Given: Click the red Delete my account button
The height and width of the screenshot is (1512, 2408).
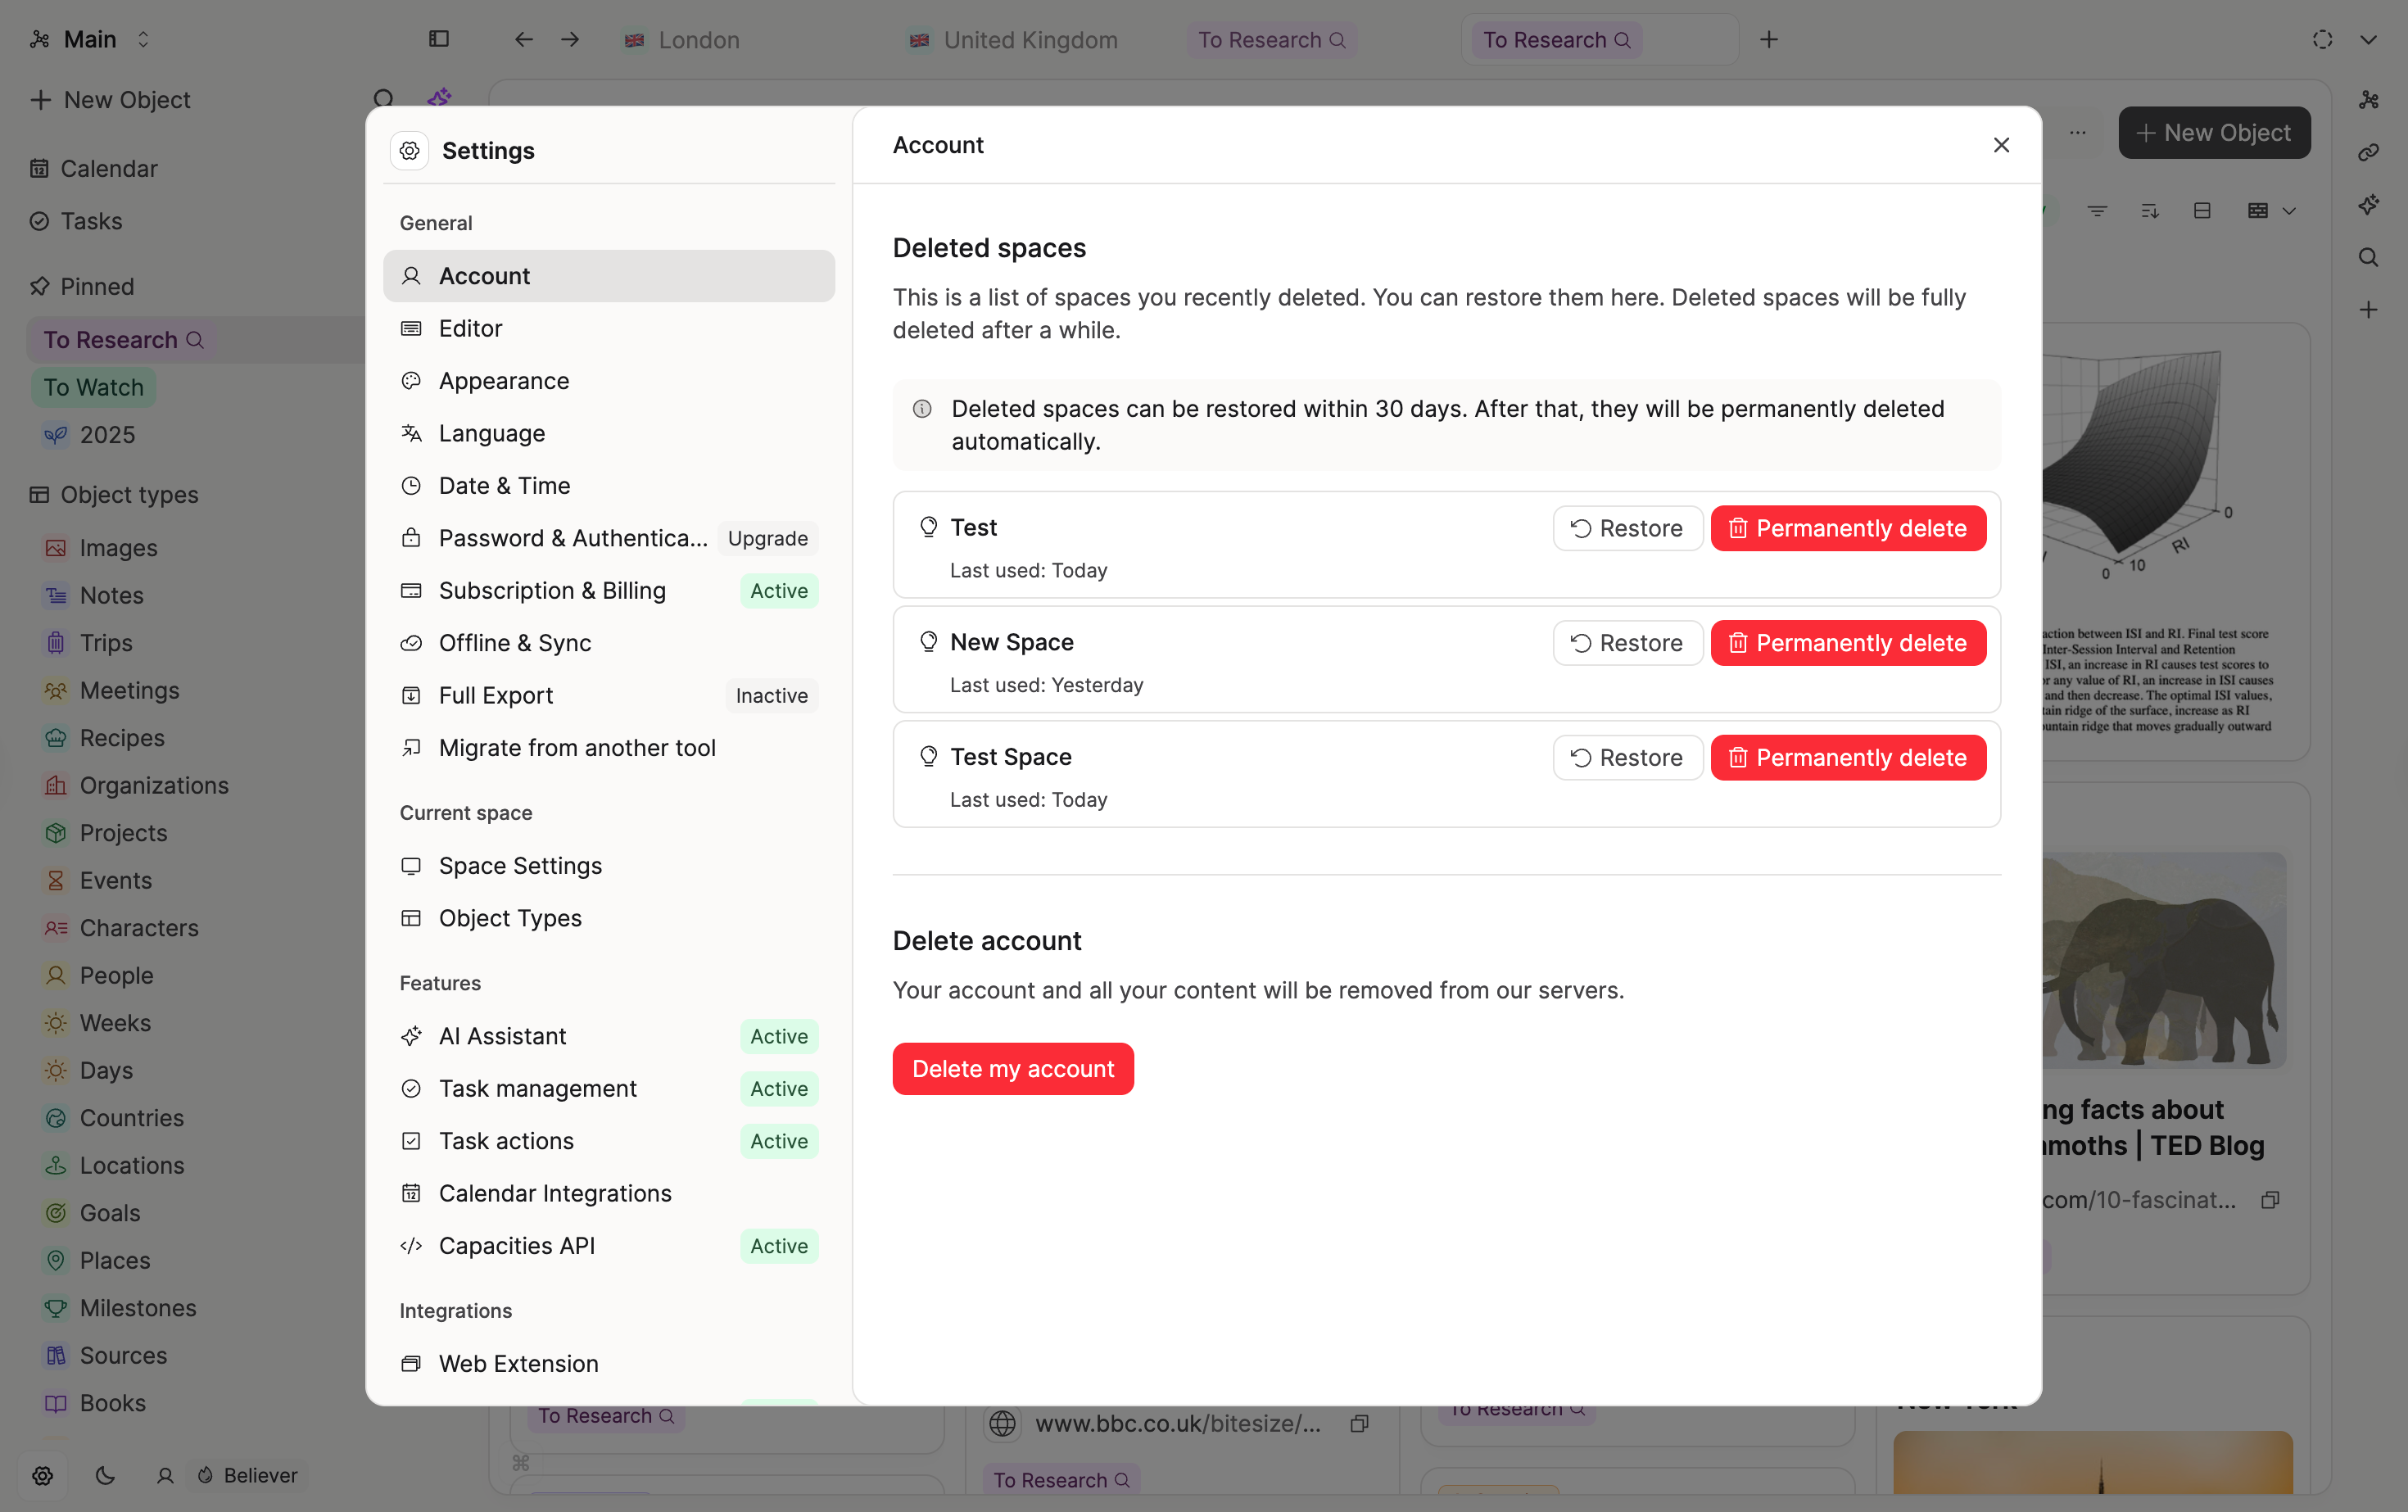Looking at the screenshot, I should click(x=1012, y=1069).
